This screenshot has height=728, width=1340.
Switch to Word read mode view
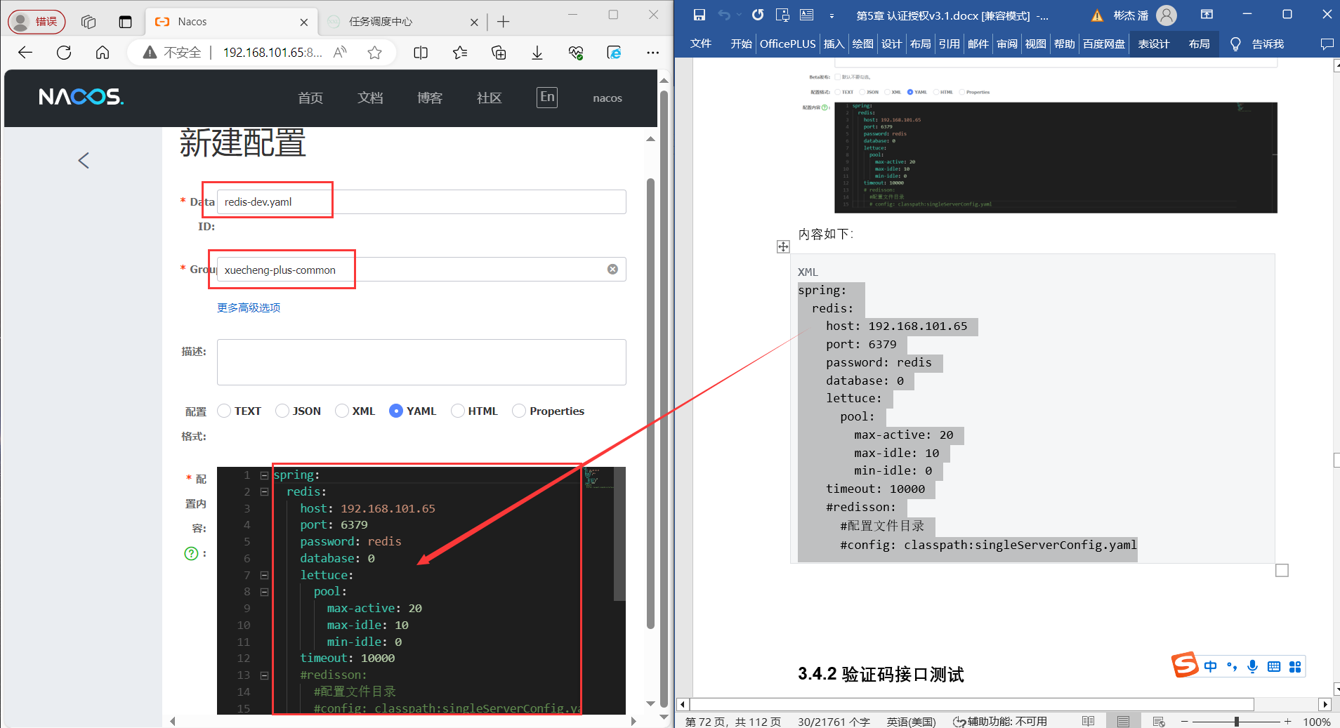(x=1088, y=721)
